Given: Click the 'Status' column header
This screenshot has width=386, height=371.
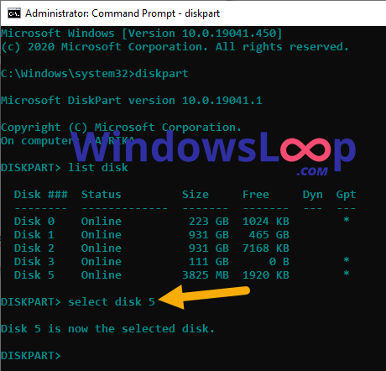Looking at the screenshot, I should click(102, 195).
